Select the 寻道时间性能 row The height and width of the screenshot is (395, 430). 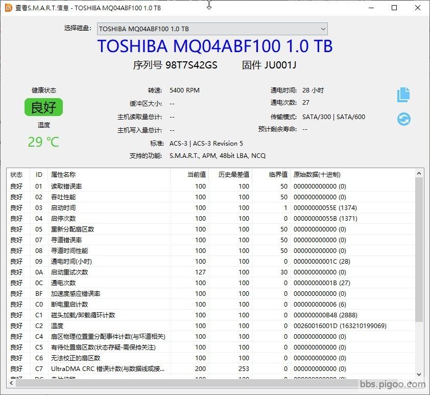coord(210,250)
